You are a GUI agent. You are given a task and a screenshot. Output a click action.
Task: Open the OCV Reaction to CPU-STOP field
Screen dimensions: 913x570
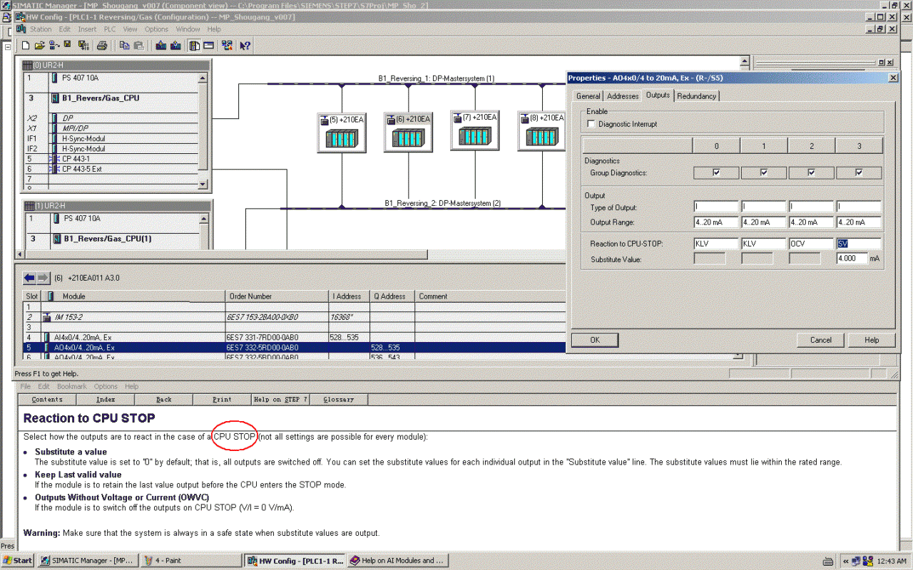point(811,244)
